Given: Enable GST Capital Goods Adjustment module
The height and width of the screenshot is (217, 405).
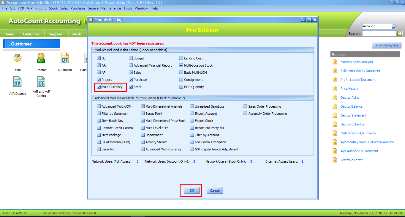Looking at the screenshot, I should click(192, 149).
